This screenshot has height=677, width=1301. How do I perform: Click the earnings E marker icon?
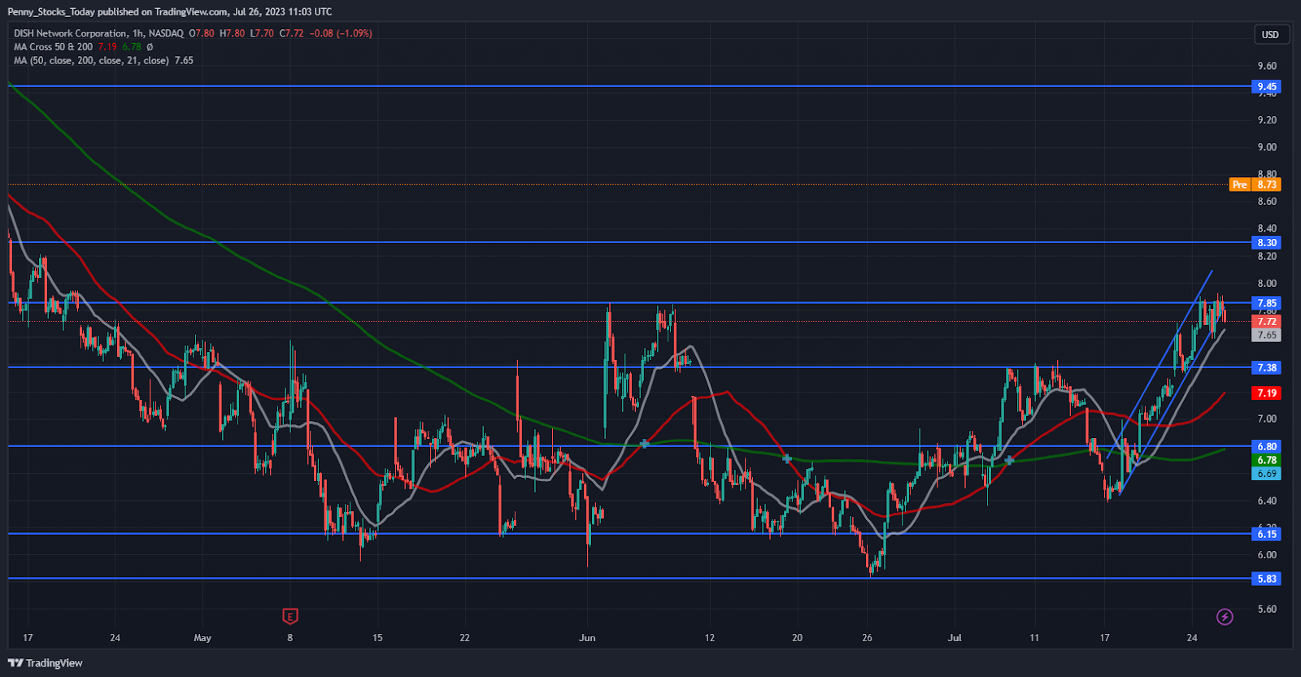coord(289,616)
